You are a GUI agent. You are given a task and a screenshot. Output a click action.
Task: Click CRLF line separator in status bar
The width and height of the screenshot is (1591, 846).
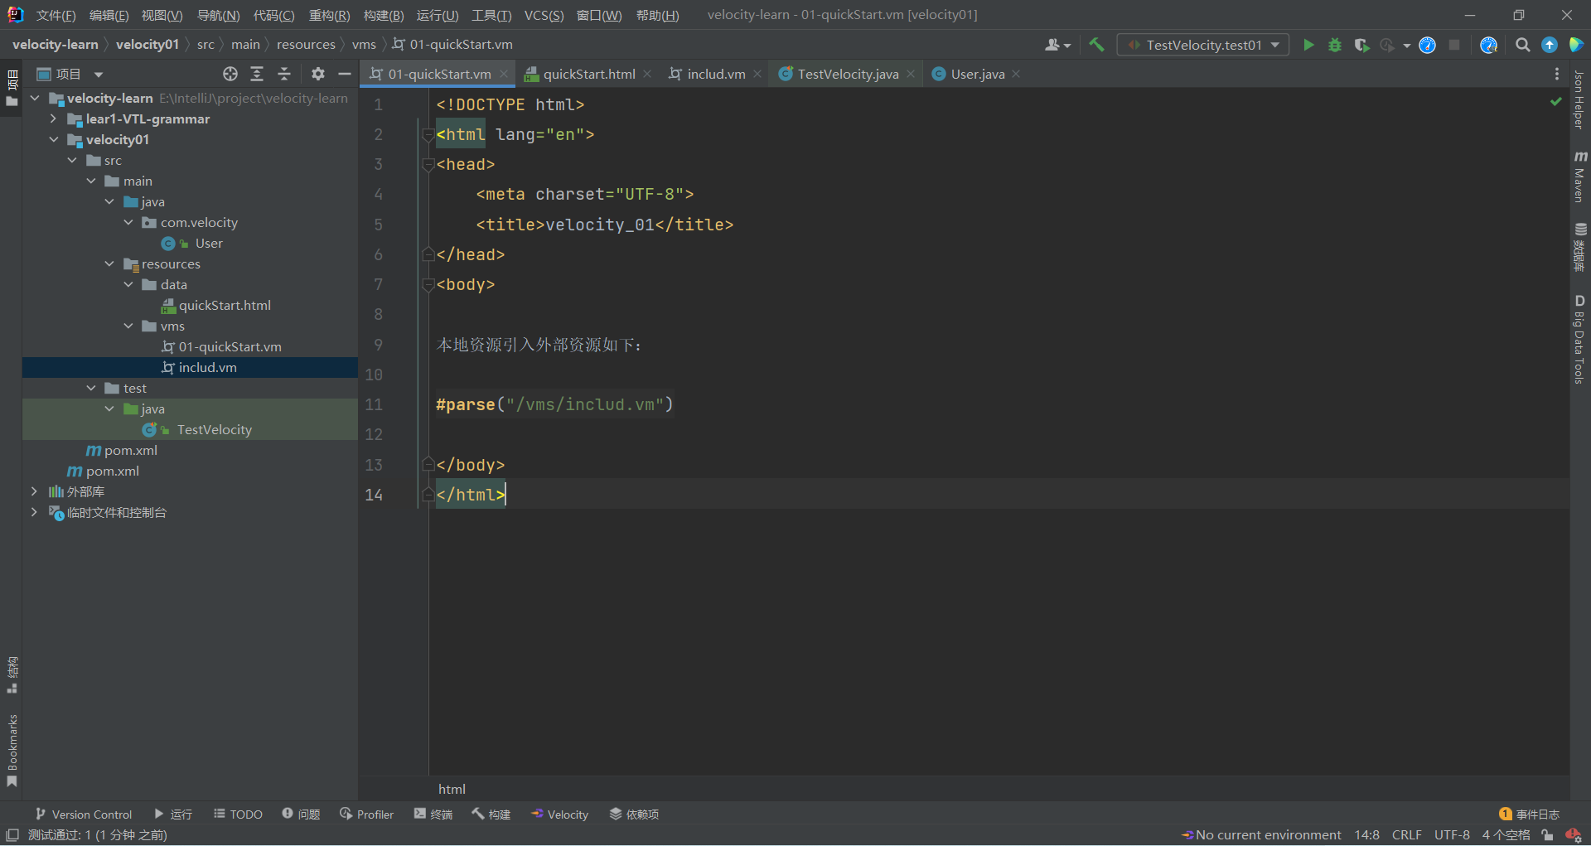(1406, 835)
